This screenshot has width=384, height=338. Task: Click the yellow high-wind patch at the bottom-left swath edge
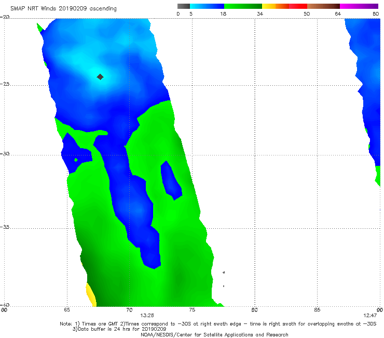coord(91,294)
